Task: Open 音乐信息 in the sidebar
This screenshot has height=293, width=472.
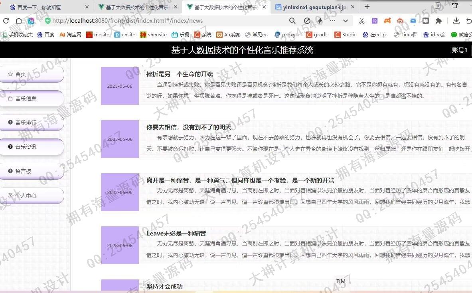Action: pyautogui.click(x=32, y=99)
